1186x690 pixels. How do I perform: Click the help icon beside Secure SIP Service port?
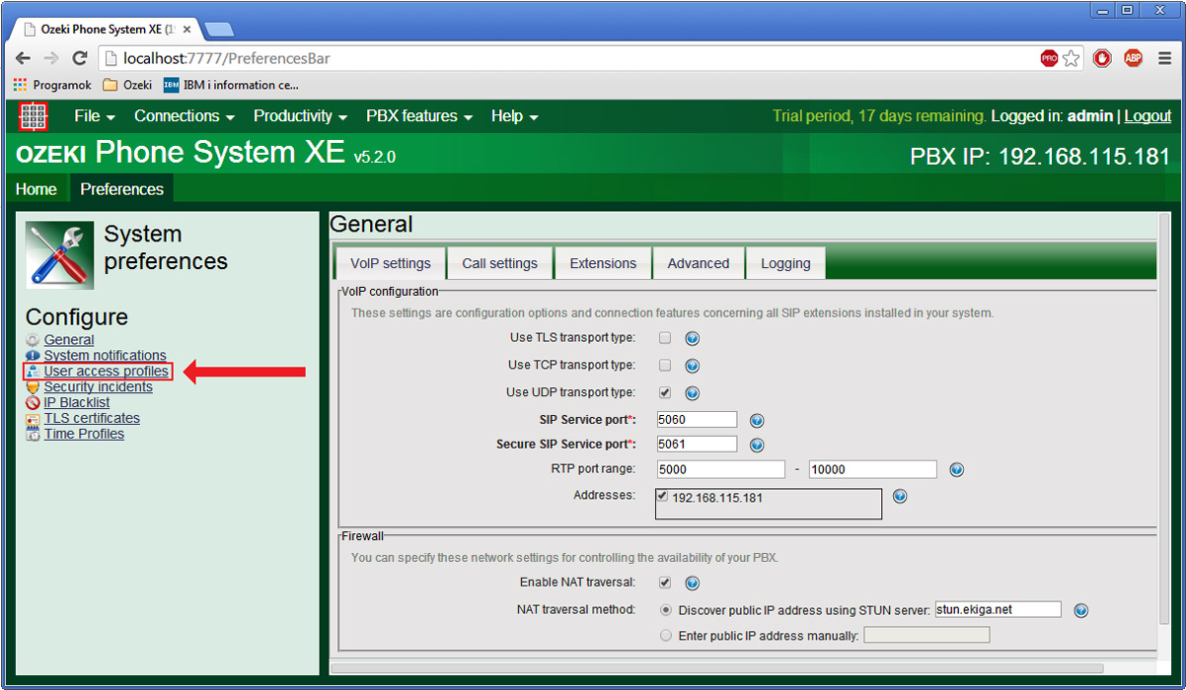(x=757, y=446)
